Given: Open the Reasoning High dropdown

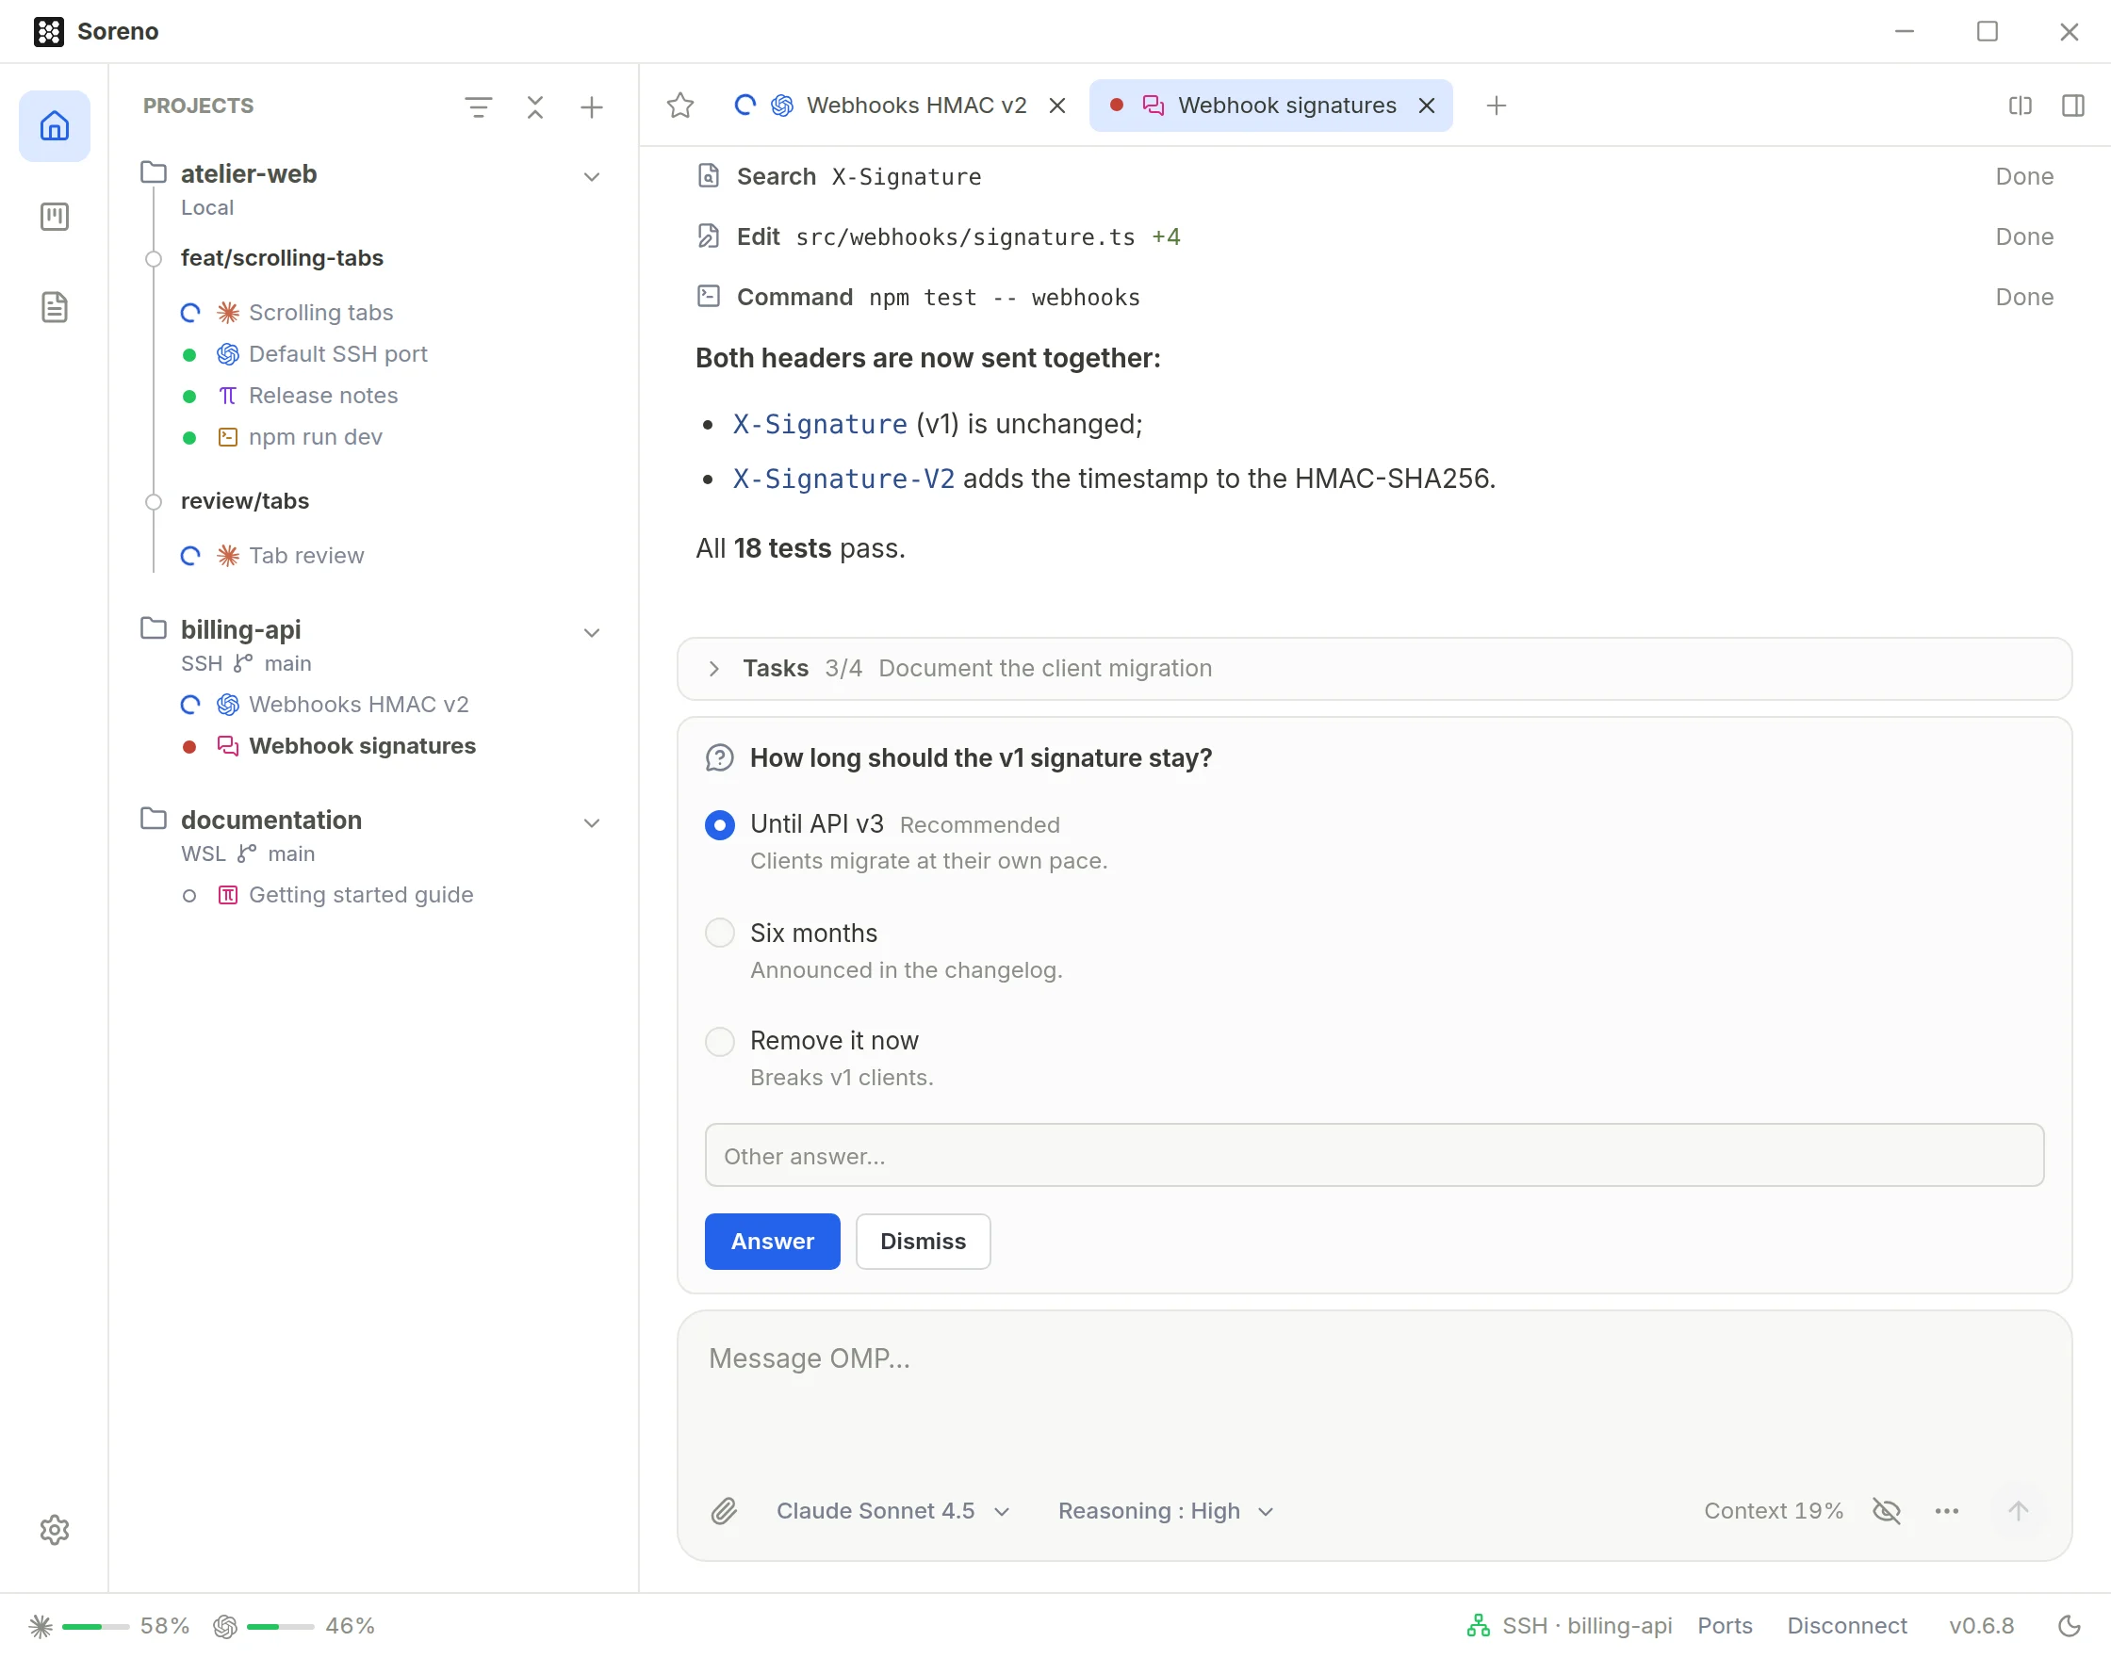Looking at the screenshot, I should (x=1165, y=1511).
